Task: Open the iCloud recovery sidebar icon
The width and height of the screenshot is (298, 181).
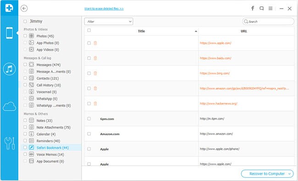Action: [9, 106]
